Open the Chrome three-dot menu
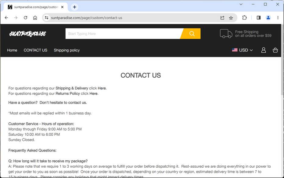Viewport: 284px width, 178px height. coord(278,18)
